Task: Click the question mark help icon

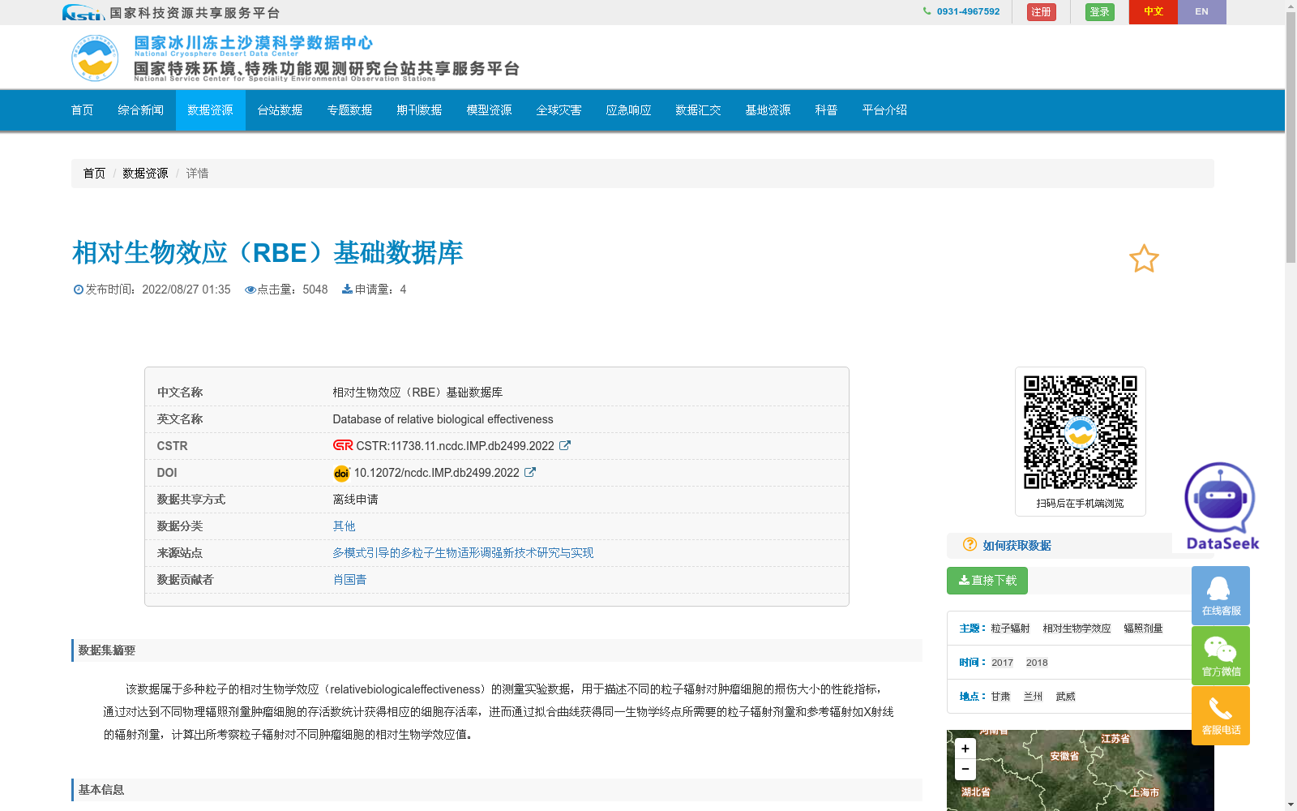Action: (970, 544)
